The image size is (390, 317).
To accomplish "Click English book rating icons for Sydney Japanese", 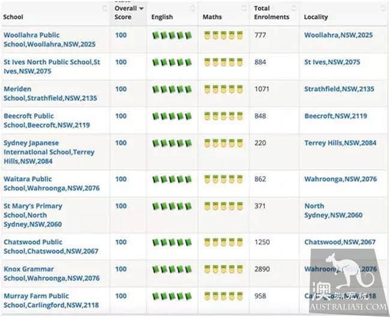I will [x=172, y=143].
